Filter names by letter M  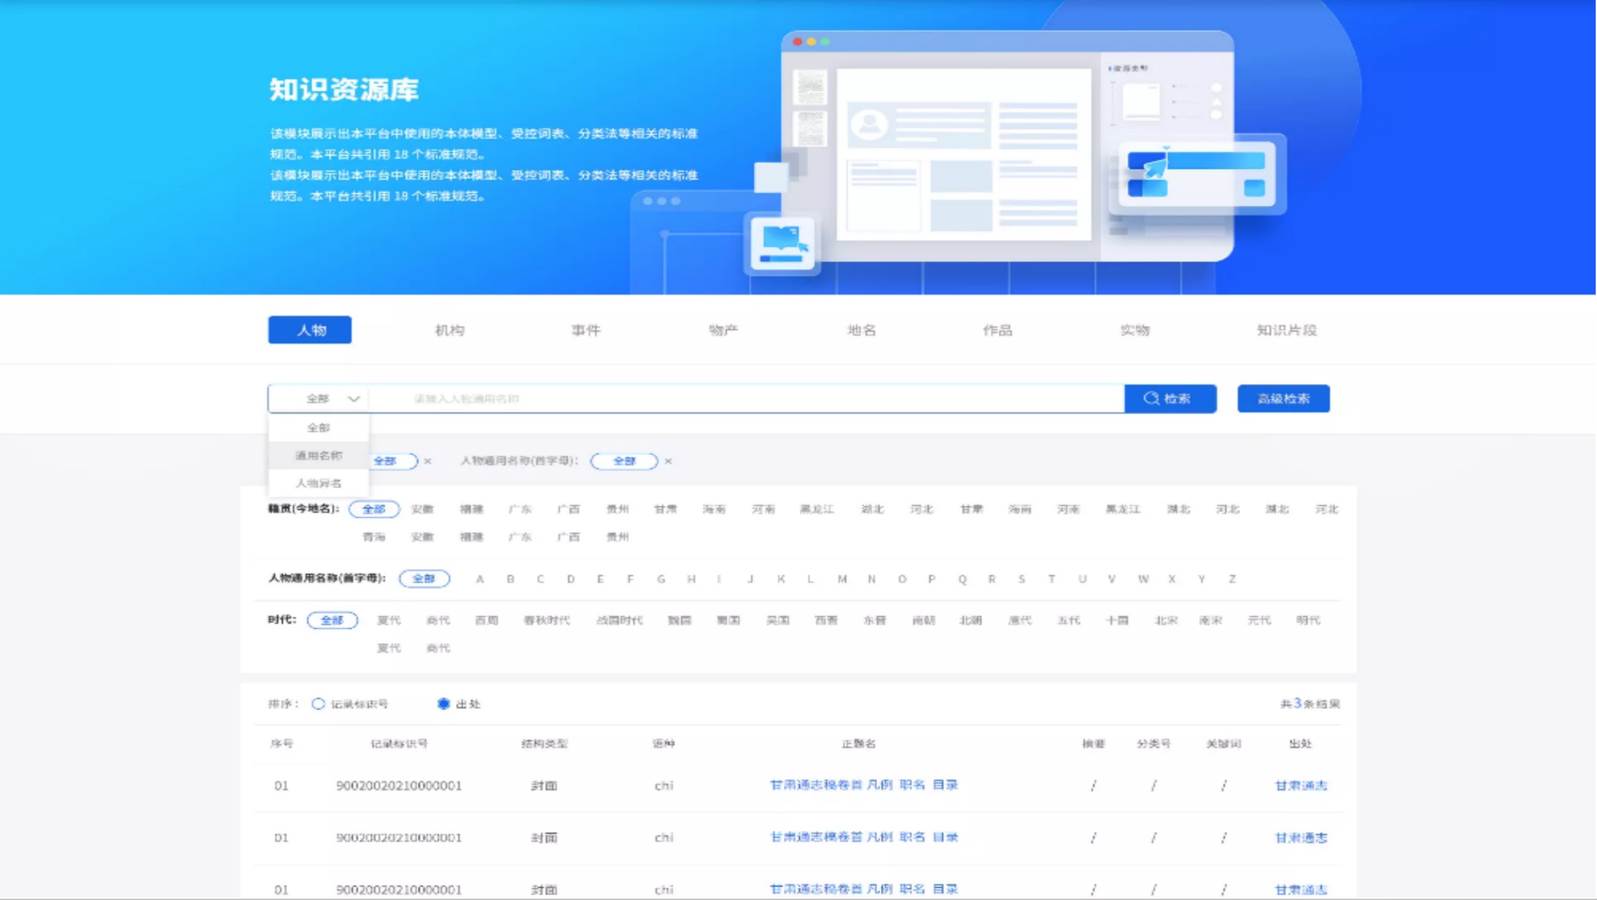[x=842, y=579]
